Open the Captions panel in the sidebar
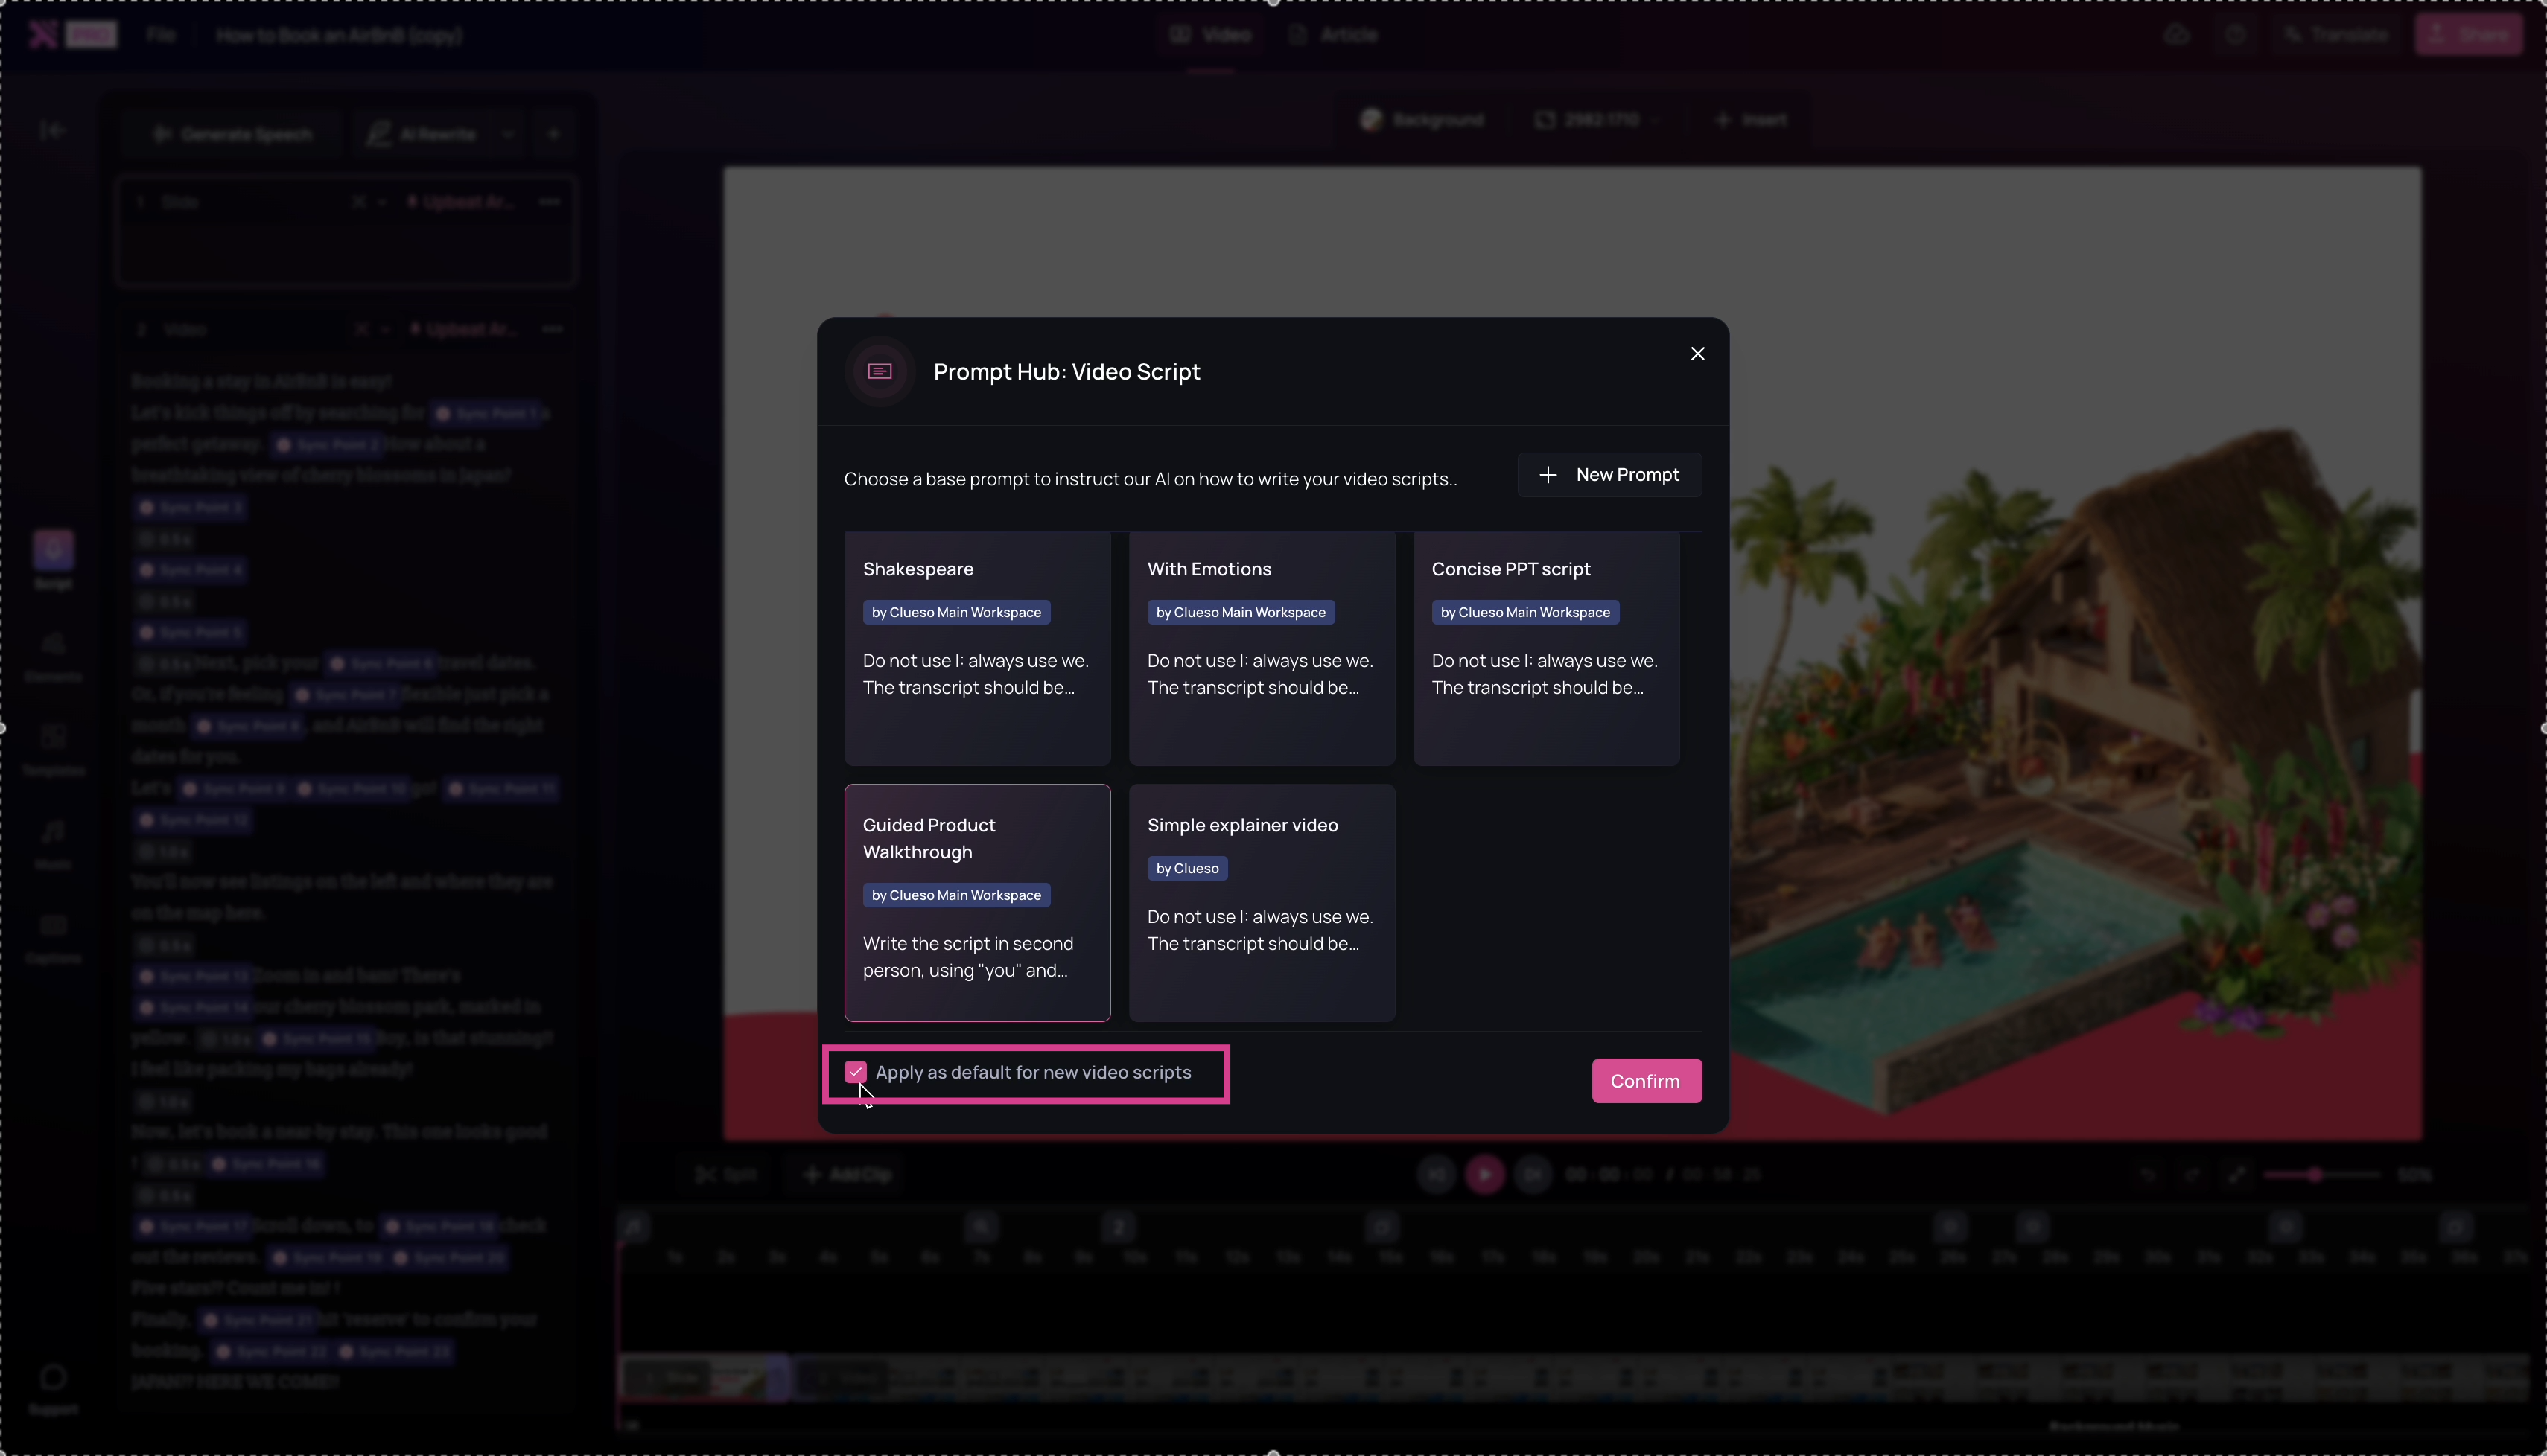The height and width of the screenshot is (1456, 2547). tap(54, 933)
